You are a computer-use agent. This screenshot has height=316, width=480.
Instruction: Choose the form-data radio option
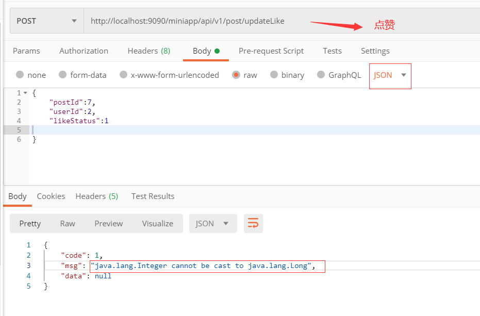[63, 75]
